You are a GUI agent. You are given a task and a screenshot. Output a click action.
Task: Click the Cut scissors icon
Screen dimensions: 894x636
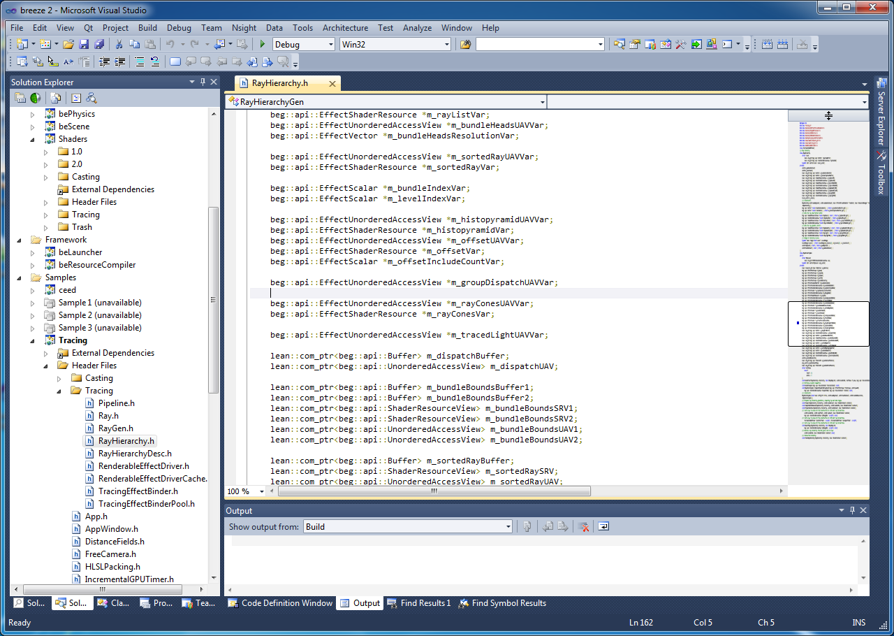[119, 44]
